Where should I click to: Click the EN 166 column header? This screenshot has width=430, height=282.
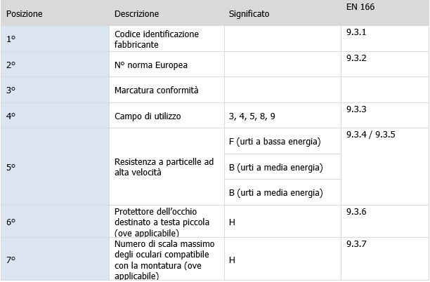360,8
